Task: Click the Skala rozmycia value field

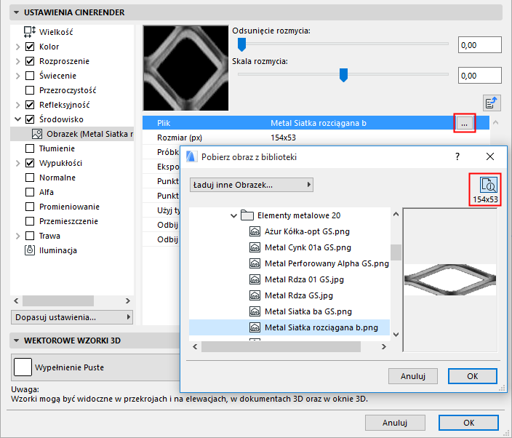Action: coord(480,76)
